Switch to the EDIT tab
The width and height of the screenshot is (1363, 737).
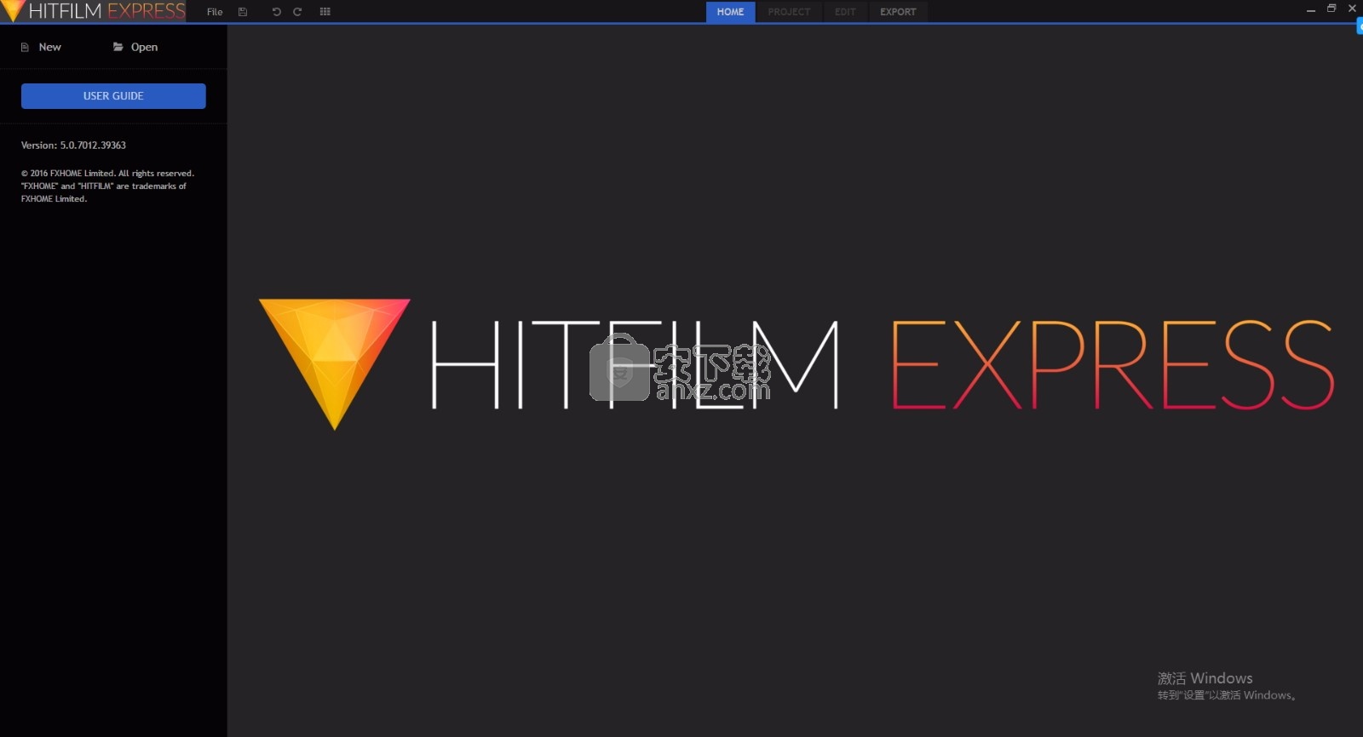[845, 12]
